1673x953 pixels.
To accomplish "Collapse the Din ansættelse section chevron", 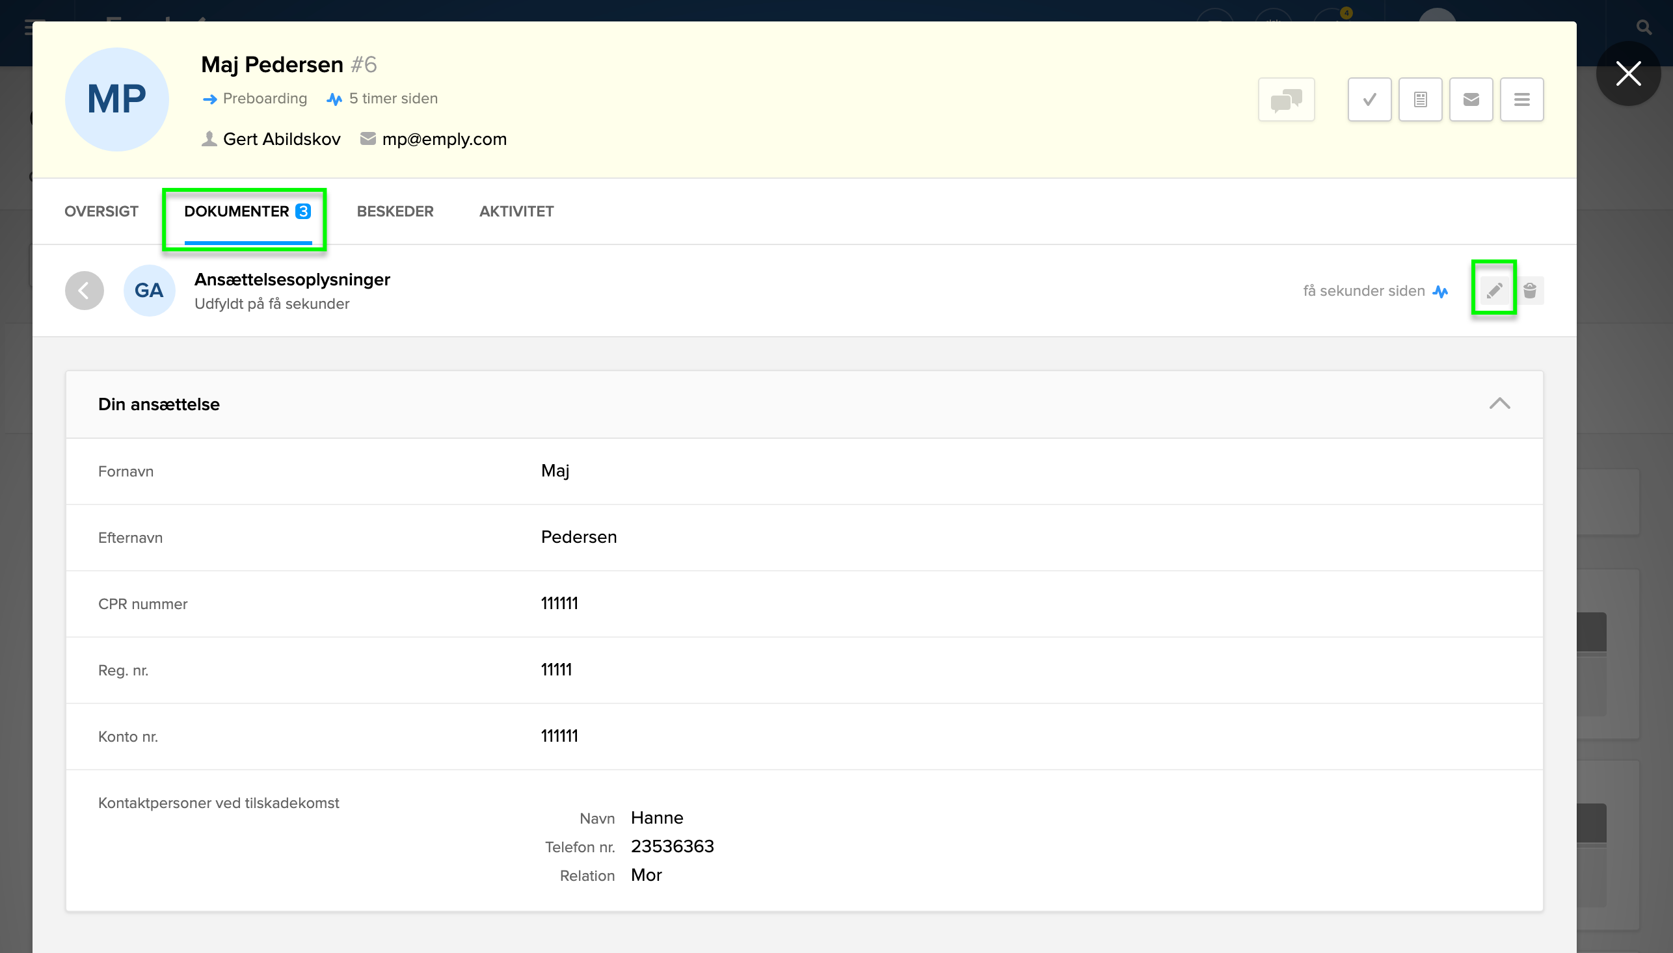I will point(1499,403).
